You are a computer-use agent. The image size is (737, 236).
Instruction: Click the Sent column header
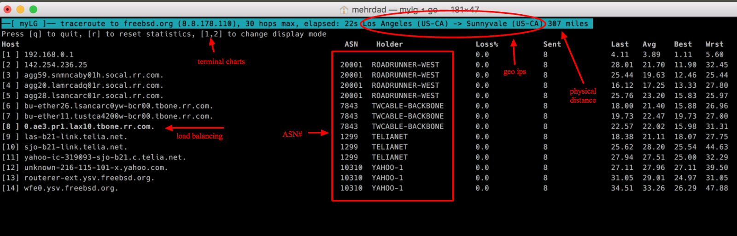click(x=552, y=44)
